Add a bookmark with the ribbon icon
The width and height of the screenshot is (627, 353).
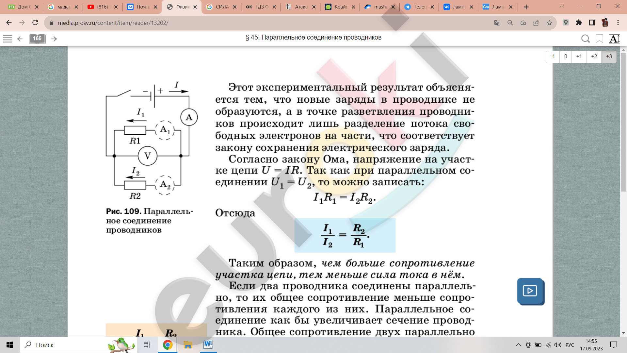click(x=599, y=39)
